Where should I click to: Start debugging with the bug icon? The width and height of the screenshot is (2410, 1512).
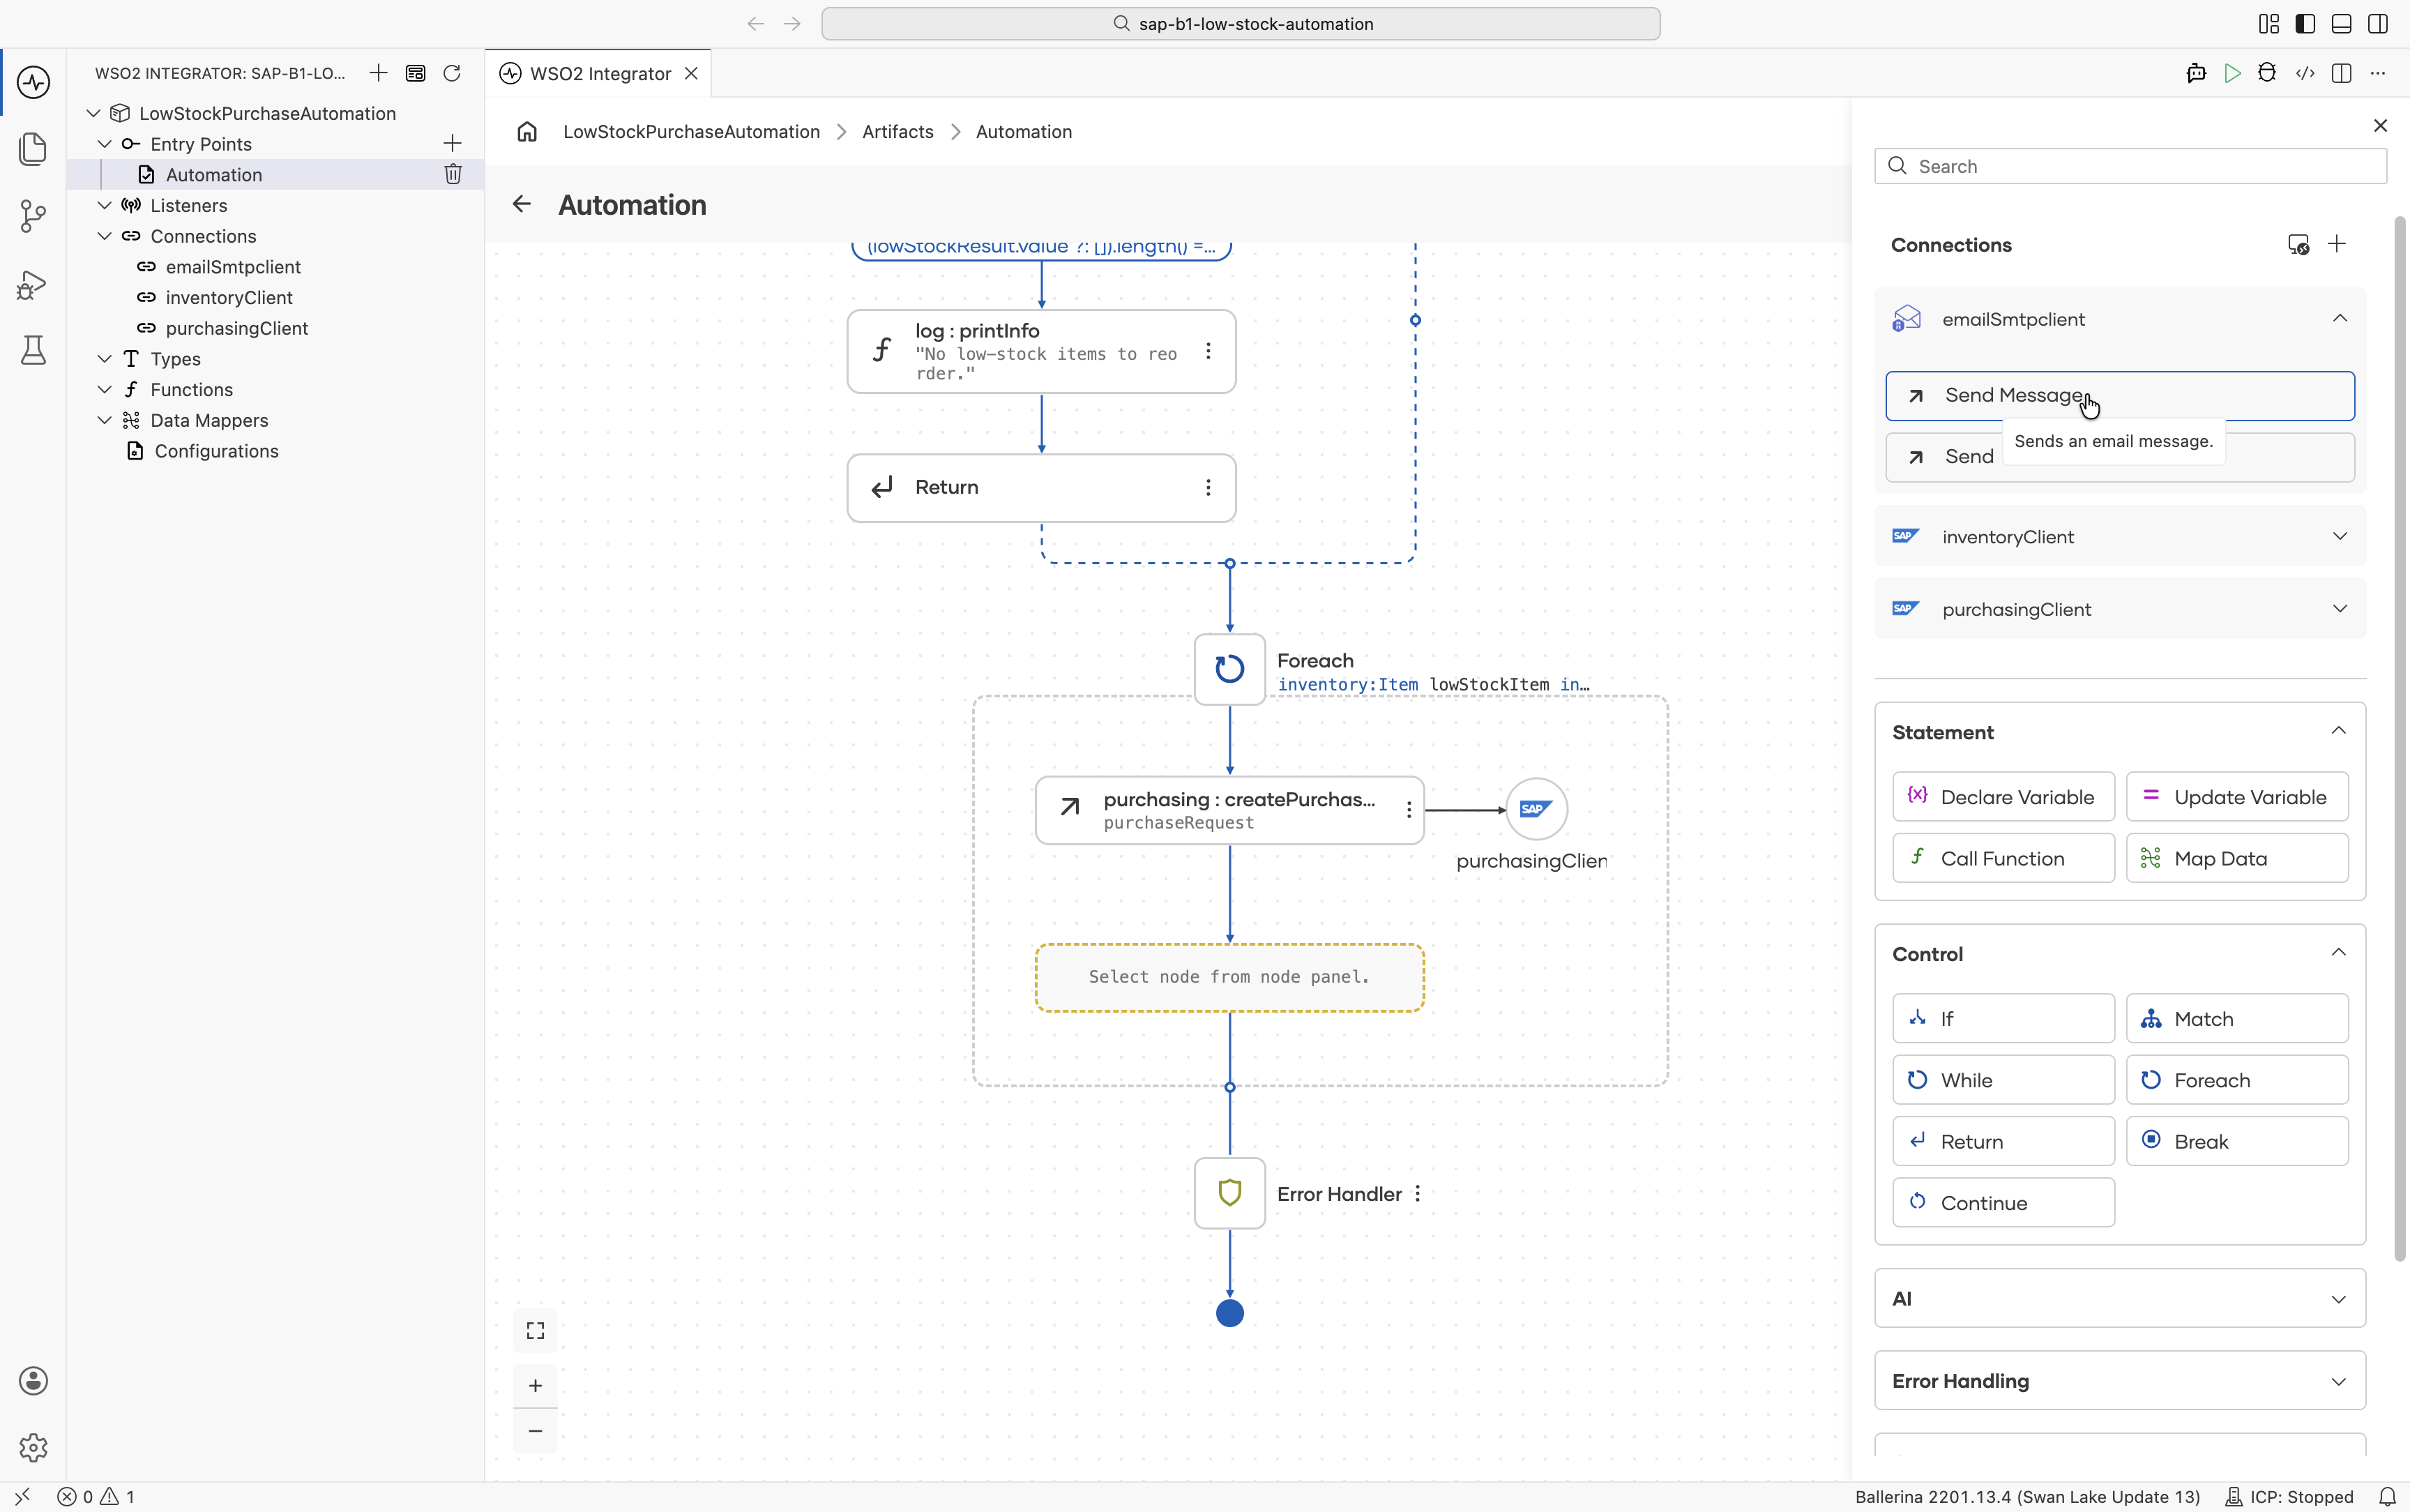click(2267, 73)
